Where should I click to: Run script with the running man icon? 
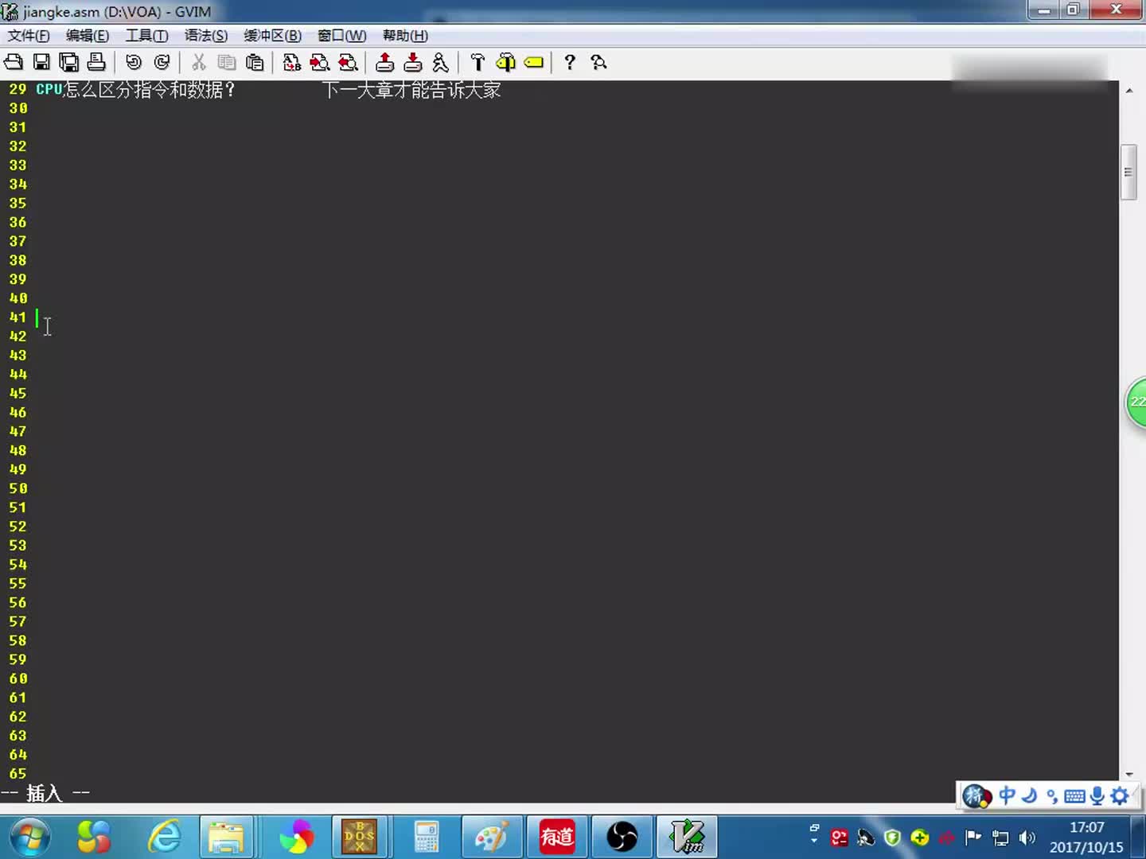[x=440, y=62]
